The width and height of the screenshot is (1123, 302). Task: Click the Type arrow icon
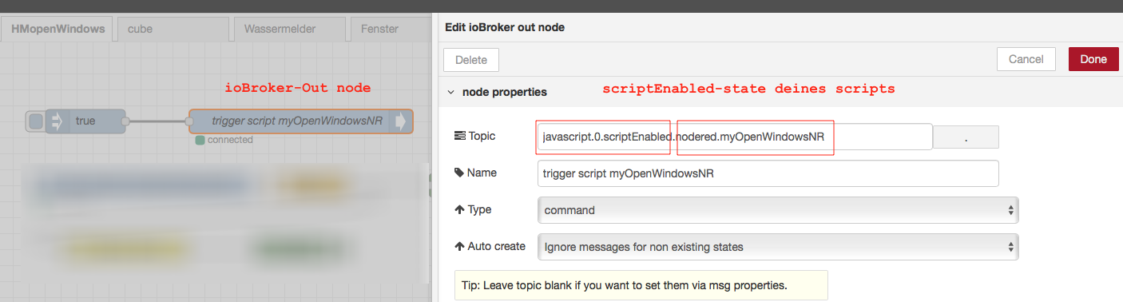click(459, 210)
